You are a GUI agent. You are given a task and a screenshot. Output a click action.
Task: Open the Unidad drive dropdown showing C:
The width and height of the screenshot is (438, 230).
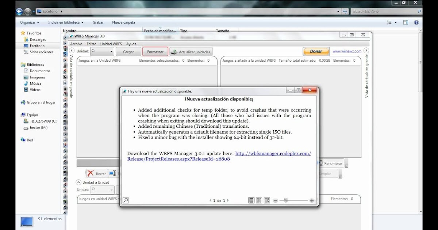102,51
